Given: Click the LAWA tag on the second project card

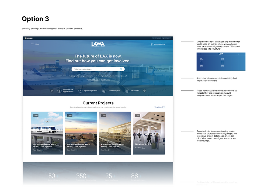Looking at the screenshot, I should [x=70, y=115].
